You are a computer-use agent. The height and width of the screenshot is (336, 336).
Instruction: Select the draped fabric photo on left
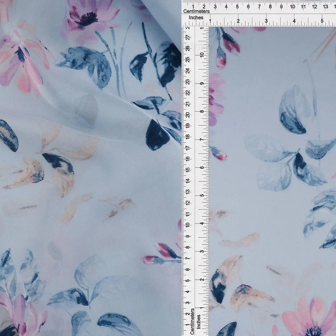[x=91, y=168]
